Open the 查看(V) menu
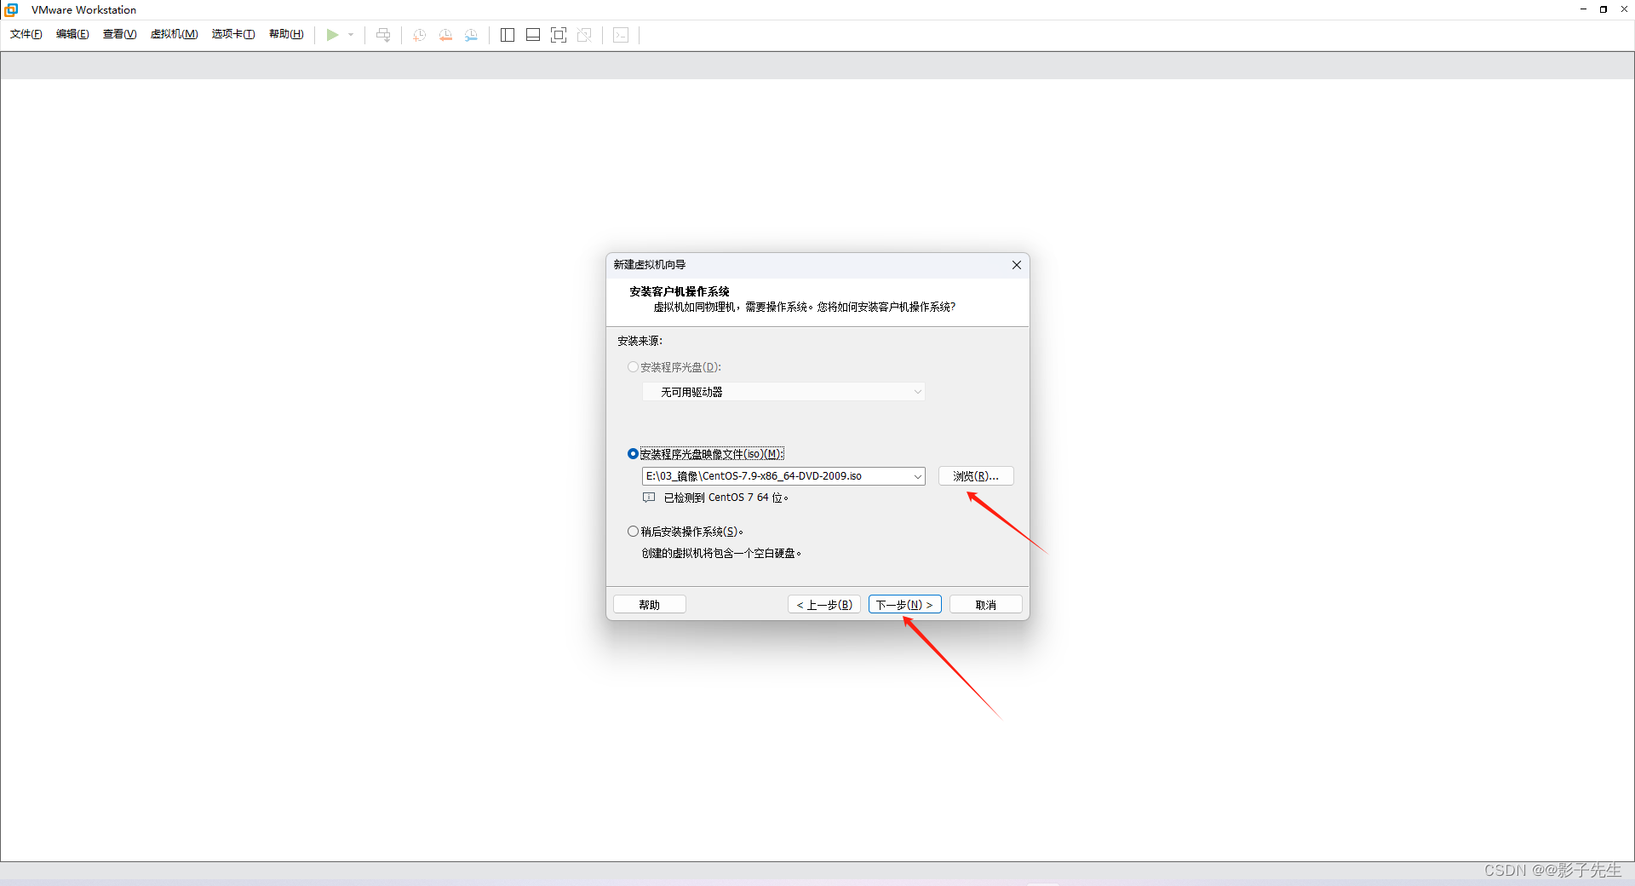This screenshot has height=886, width=1635. pos(120,34)
